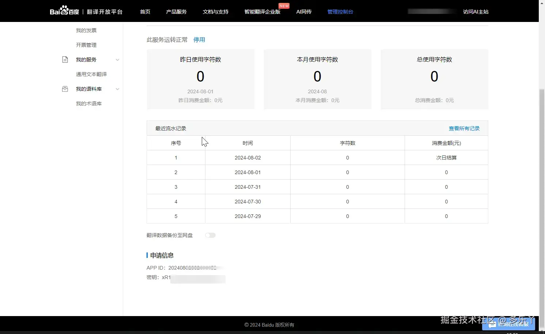Collapse the 我的服务 section chevron

(x=117, y=60)
